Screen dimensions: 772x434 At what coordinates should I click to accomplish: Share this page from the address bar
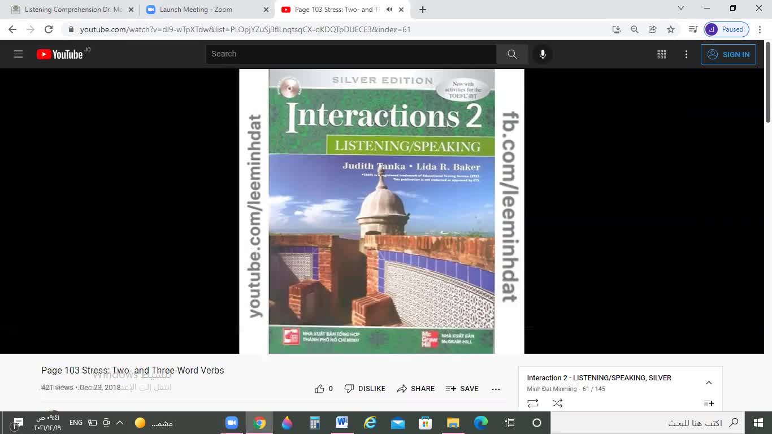coord(653,29)
